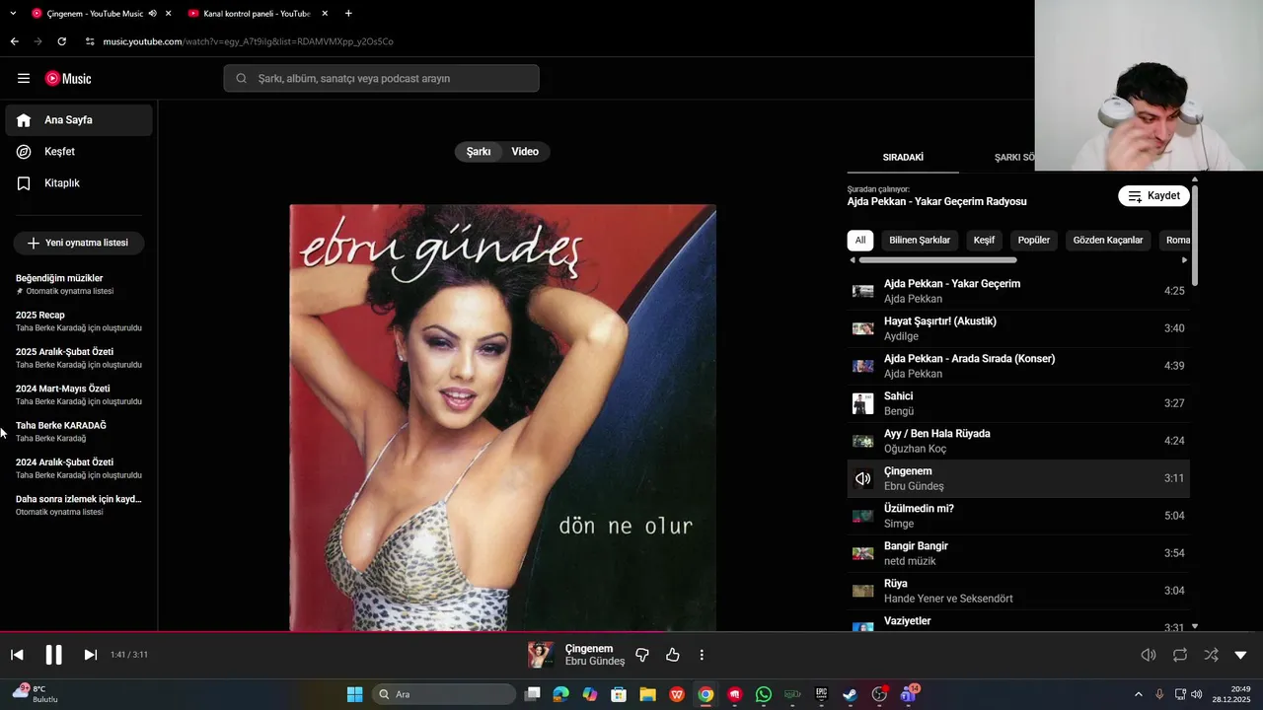Click the song progress bar

(x=631, y=632)
